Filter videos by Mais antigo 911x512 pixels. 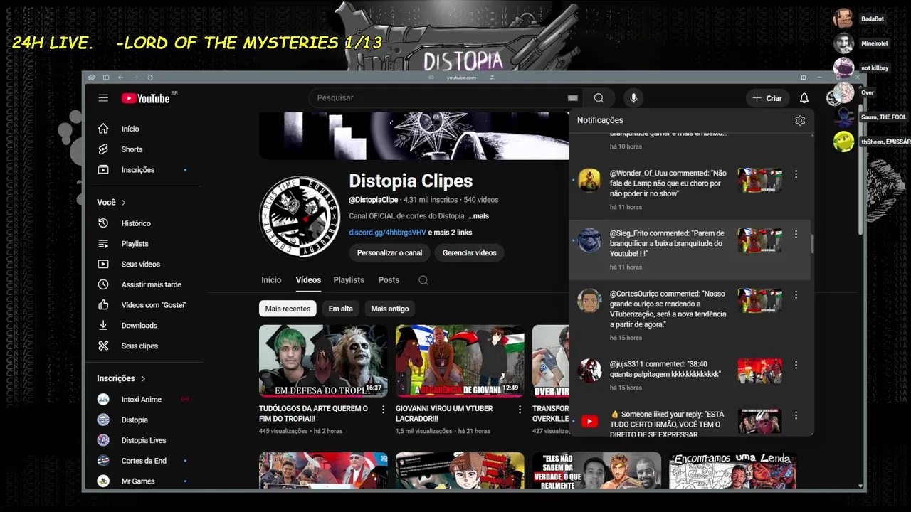pos(390,309)
